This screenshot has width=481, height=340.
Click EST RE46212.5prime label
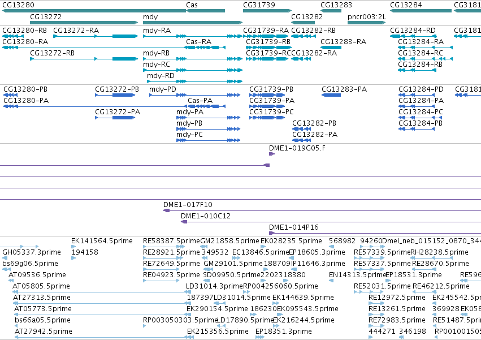coord(441,286)
